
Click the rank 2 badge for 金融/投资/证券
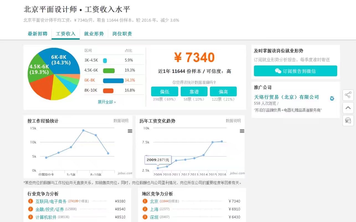point(30,209)
